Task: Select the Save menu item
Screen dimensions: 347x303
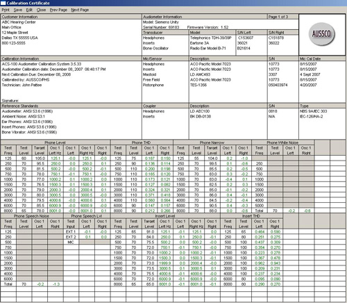Action: [18, 10]
